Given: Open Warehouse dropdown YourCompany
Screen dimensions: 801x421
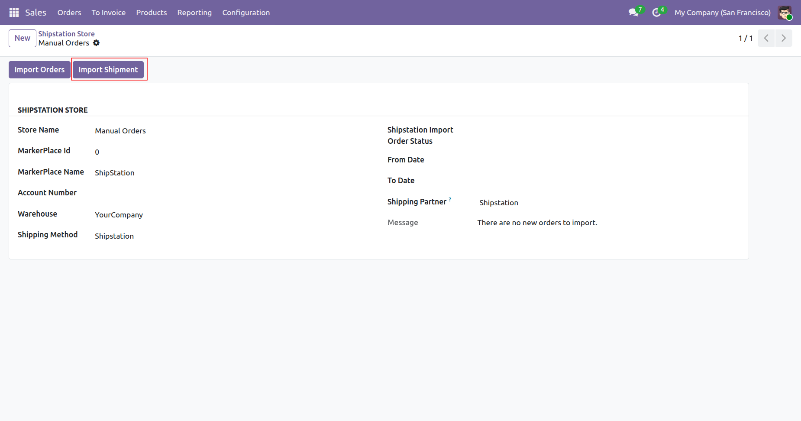Looking at the screenshot, I should pos(232,215).
